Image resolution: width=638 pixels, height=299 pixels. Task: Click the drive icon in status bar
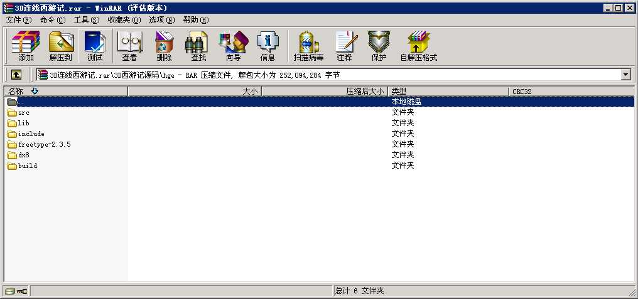tap(10, 291)
